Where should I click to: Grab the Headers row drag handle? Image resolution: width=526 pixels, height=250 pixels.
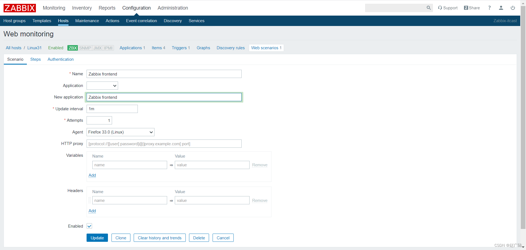point(90,200)
